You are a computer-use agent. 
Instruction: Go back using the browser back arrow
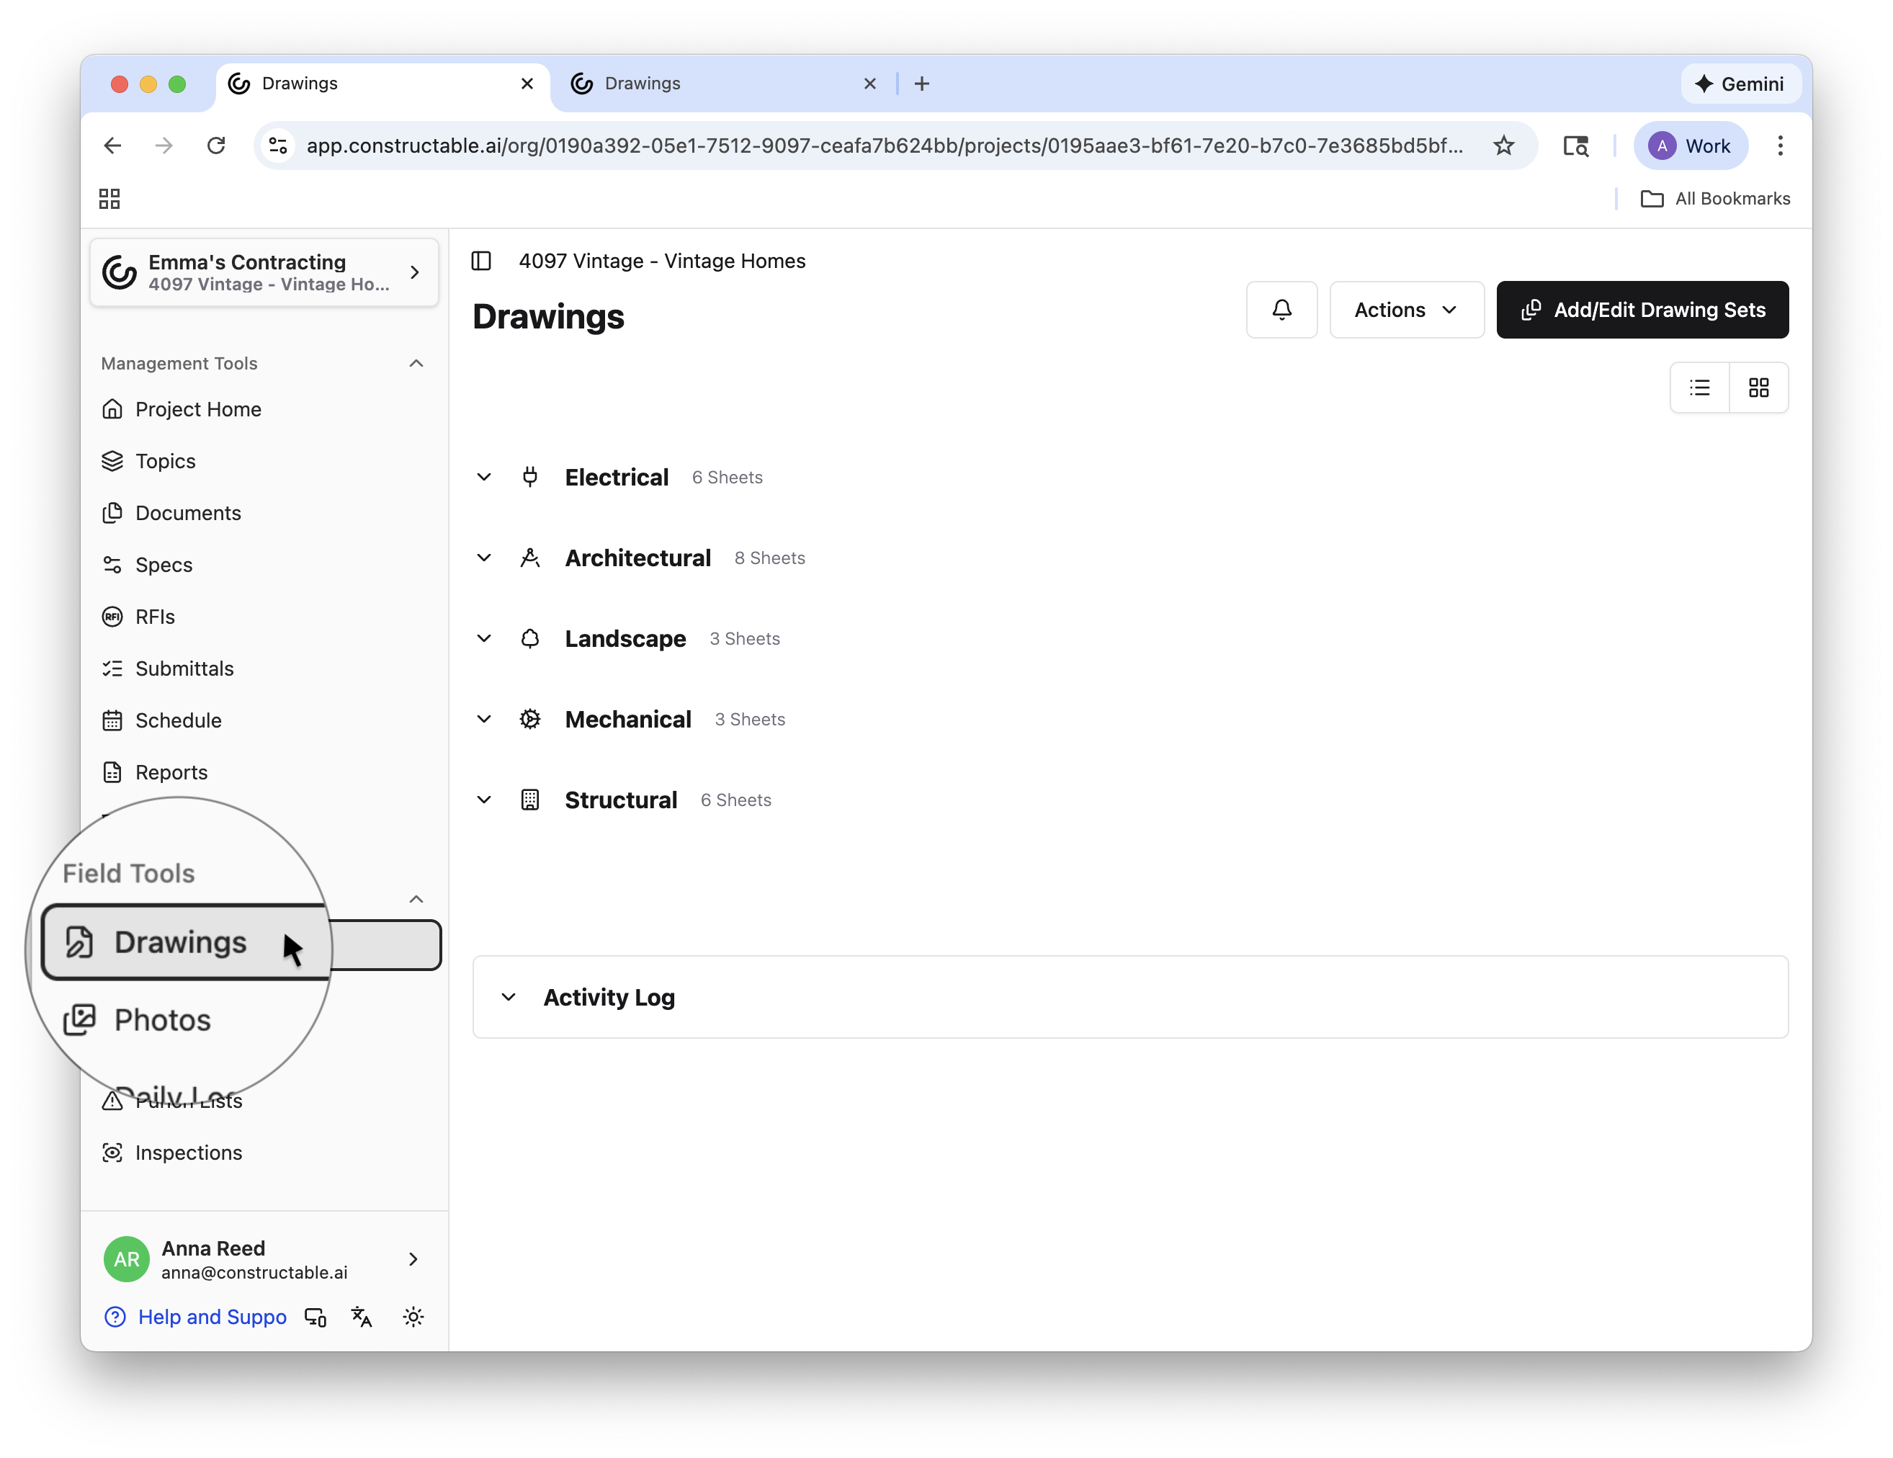pyautogui.click(x=112, y=146)
